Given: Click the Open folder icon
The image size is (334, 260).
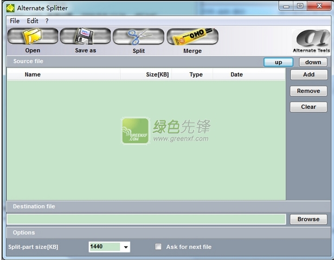Looking at the screenshot, I should (x=33, y=36).
